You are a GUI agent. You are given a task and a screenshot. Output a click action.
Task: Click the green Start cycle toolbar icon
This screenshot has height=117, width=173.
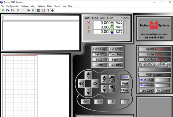click(3, 10)
